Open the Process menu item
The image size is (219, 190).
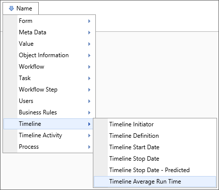[48, 147]
